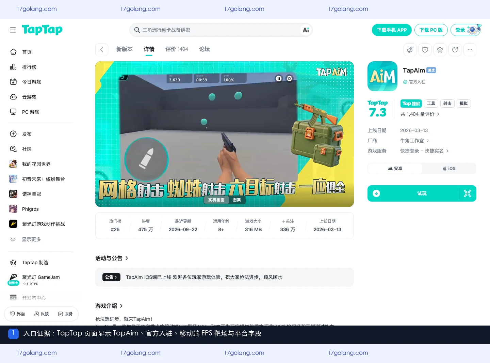Switch to the 论坛 tab
490x363 pixels.
click(x=204, y=49)
